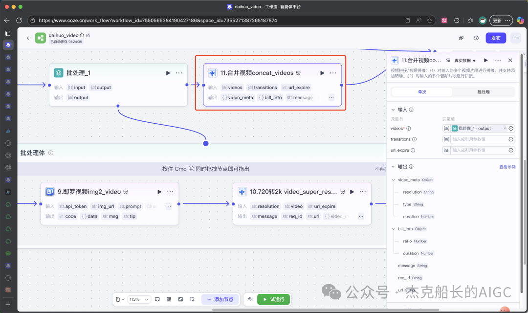Open the 113% zoom level dropdown
Viewport: 528px width, 313px height.
(139, 299)
